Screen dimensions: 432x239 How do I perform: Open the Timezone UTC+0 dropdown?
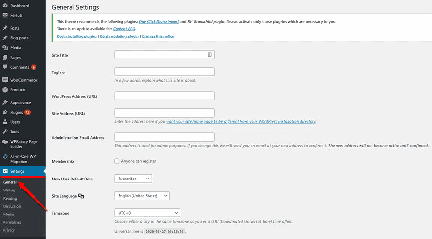pyautogui.click(x=147, y=213)
